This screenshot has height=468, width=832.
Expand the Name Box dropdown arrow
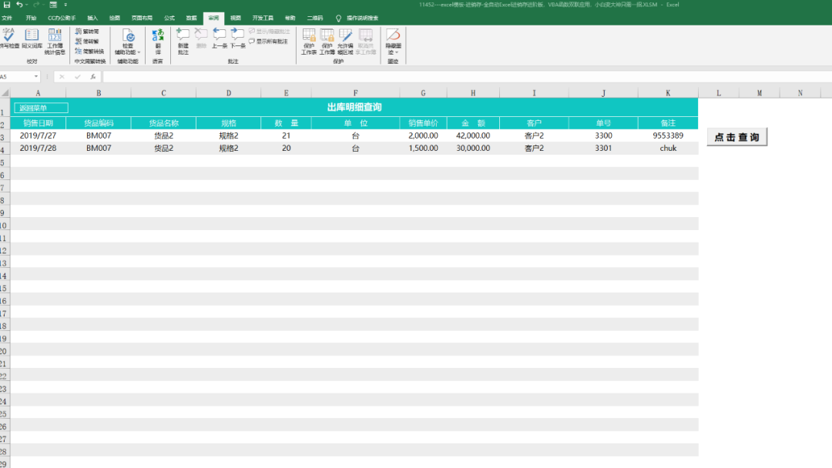click(36, 77)
